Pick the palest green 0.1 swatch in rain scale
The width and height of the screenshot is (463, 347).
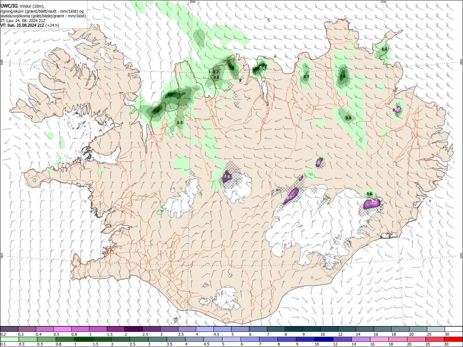[x=9, y=339]
